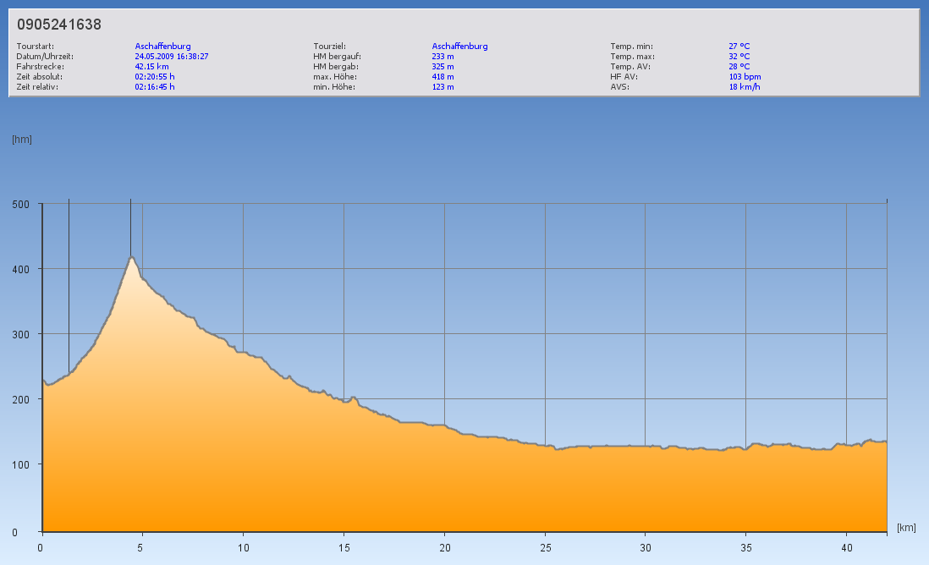The height and width of the screenshot is (565, 929).
Task: Click the HF AV value 103 bpm
Action: (745, 77)
